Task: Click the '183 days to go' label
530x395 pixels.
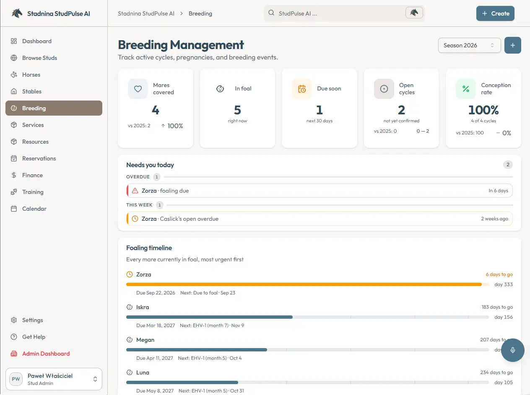Action: click(497, 307)
